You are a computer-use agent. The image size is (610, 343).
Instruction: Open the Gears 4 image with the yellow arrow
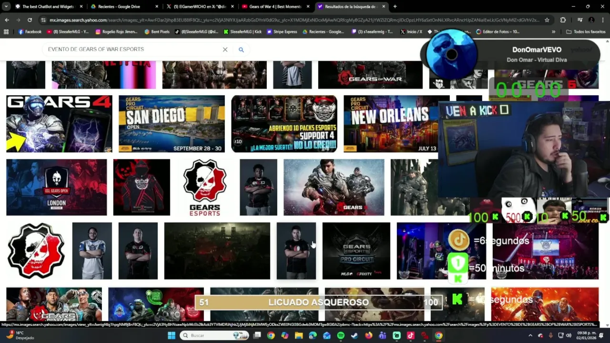[59, 124]
